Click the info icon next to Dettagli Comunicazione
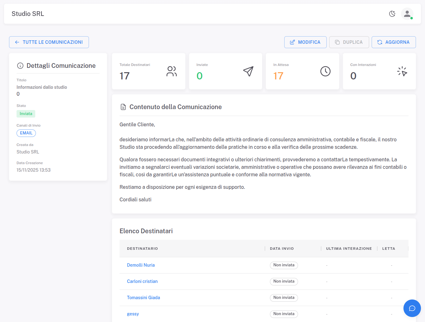This screenshot has height=322, width=425. (x=20, y=66)
